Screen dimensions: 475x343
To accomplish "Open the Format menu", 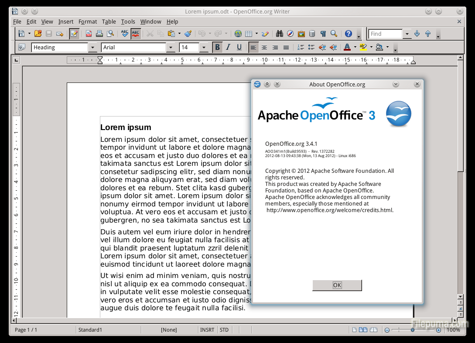I will point(88,21).
